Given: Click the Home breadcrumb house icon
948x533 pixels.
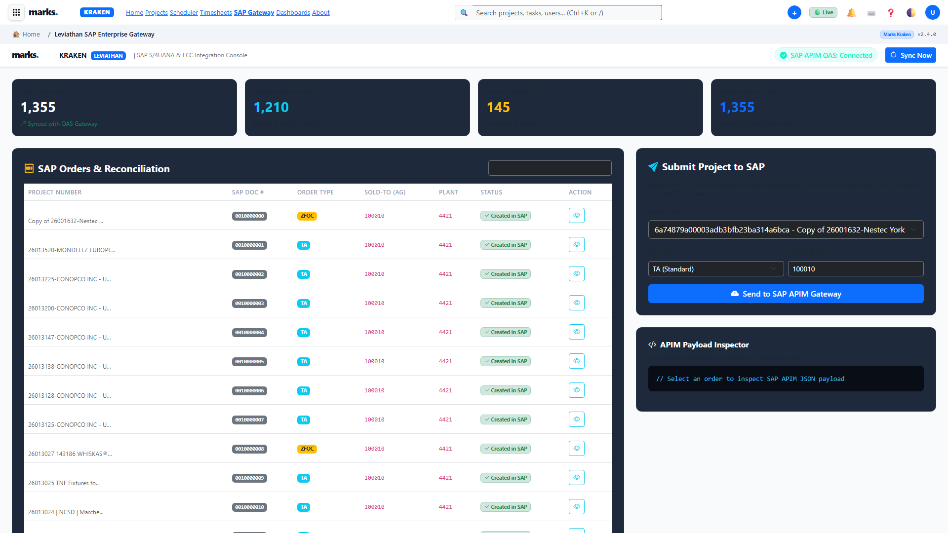Looking at the screenshot, I should [16, 34].
